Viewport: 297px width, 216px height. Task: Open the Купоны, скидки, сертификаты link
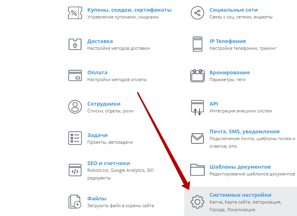[129, 10]
